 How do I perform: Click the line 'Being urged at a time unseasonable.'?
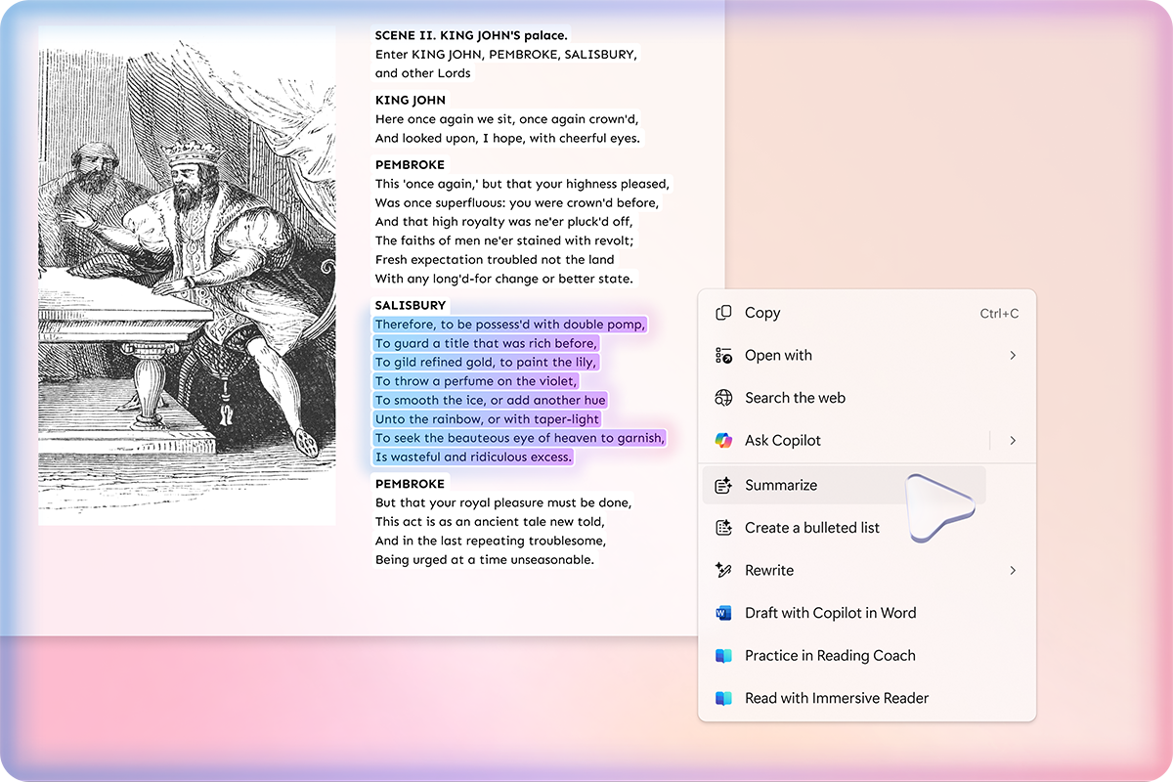coord(484,560)
